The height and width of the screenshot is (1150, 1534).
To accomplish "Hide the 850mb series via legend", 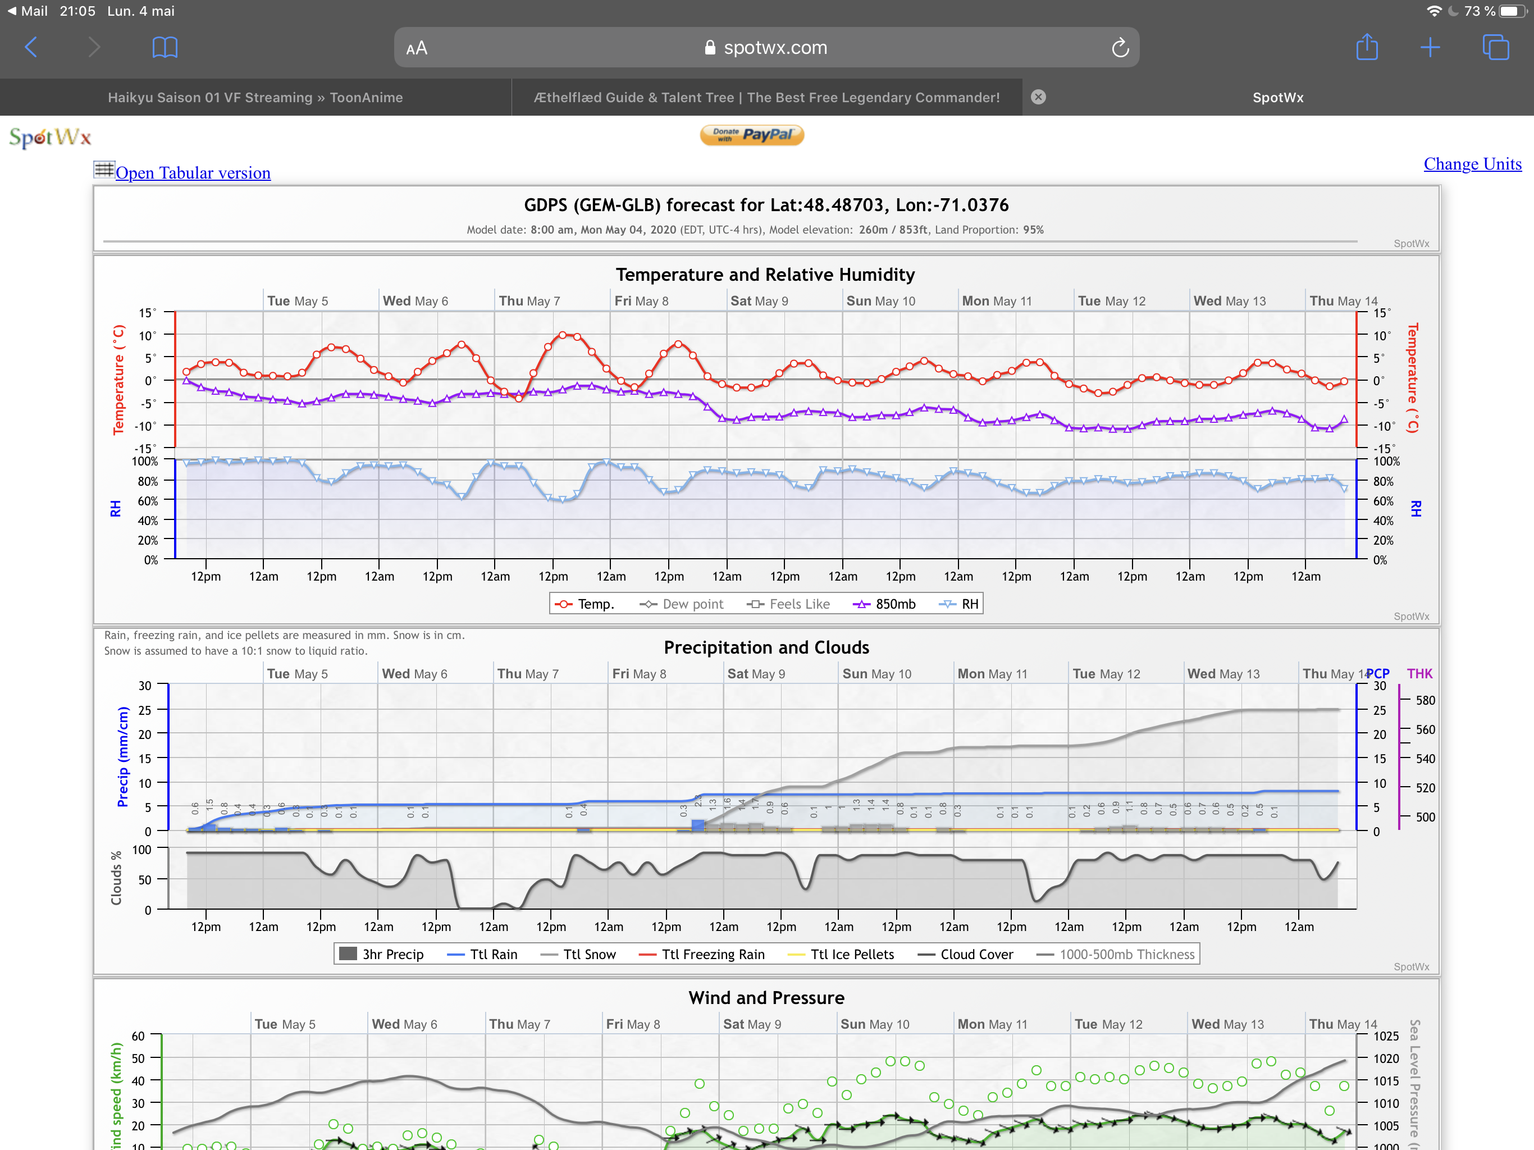I will point(885,604).
